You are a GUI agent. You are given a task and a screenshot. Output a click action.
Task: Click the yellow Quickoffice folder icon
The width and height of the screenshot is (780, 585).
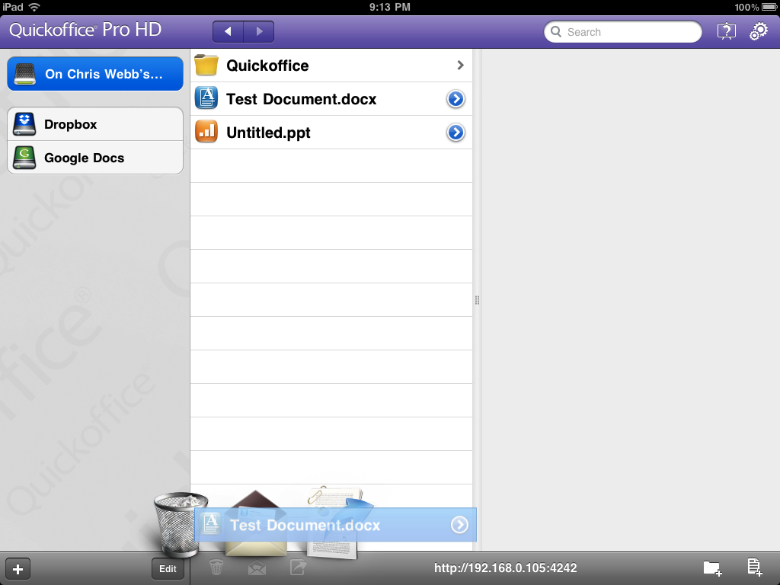coord(206,66)
